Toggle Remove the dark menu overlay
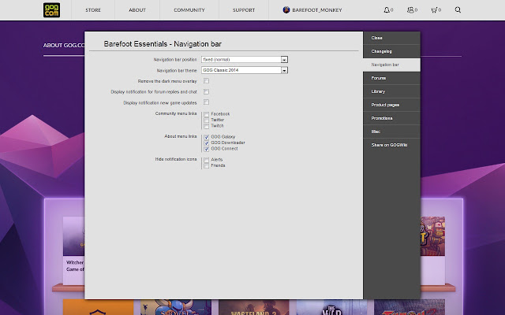This screenshot has width=505, height=315. 206,81
